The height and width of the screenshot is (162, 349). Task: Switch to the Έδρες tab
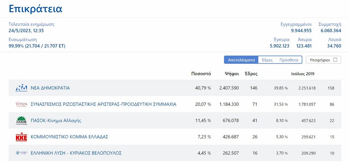point(267,60)
